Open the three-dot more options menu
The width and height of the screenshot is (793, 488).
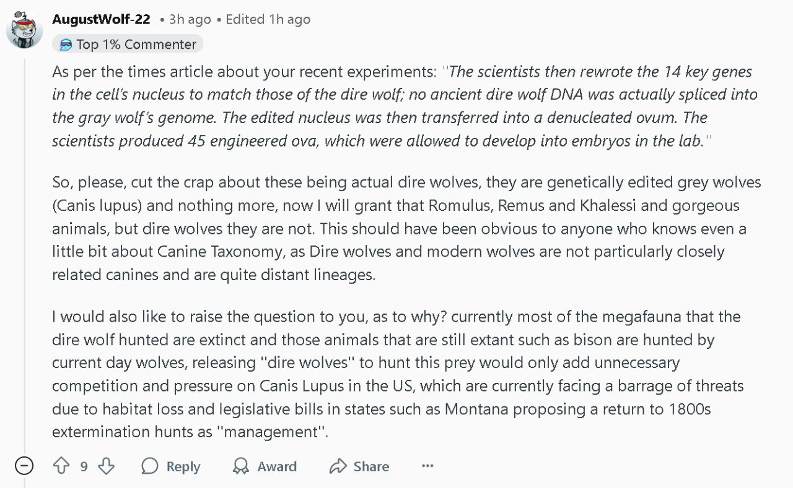coord(427,466)
